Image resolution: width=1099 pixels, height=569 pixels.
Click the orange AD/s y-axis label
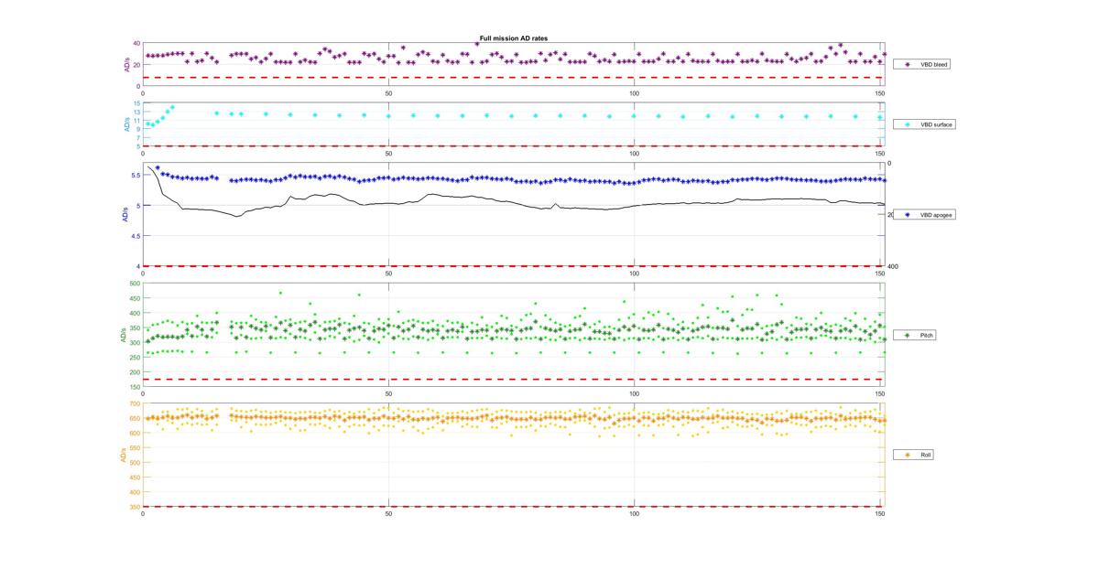[125, 455]
